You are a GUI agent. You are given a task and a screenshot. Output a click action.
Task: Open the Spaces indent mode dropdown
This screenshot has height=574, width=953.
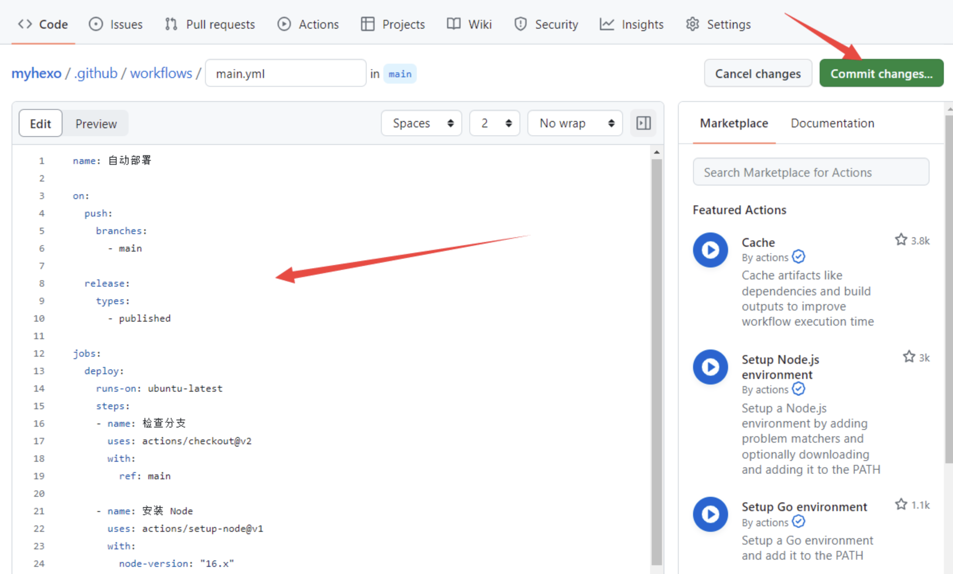point(422,123)
